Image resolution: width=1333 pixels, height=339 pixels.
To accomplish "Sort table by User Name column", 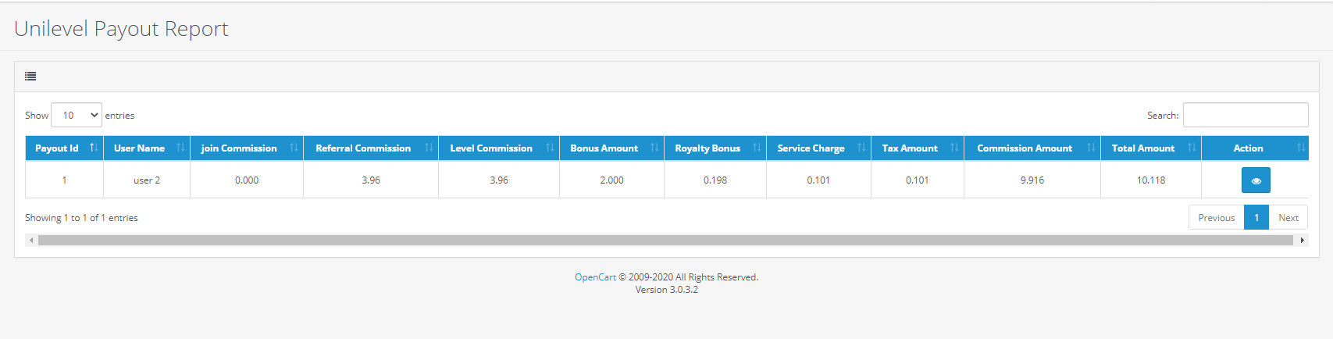I will coord(146,148).
